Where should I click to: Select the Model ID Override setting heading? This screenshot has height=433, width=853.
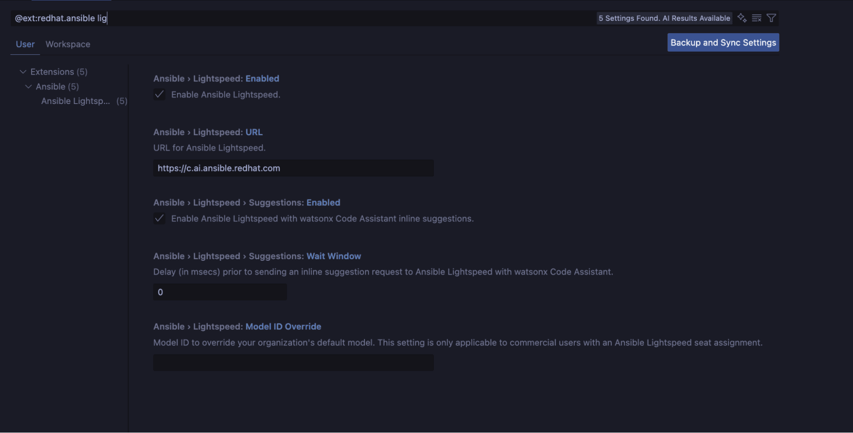tap(237, 327)
